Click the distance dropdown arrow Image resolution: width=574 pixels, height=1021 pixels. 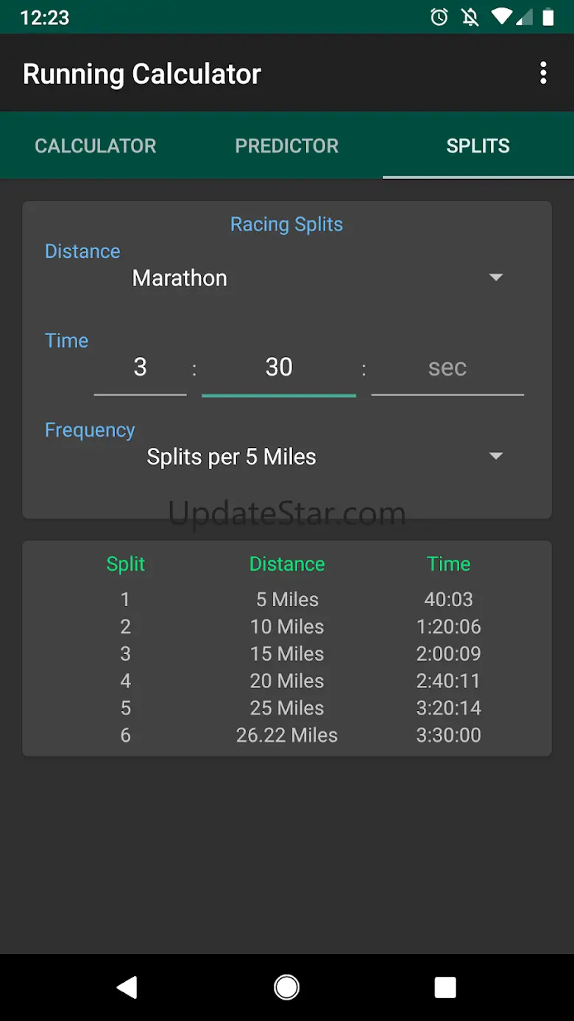coord(496,278)
